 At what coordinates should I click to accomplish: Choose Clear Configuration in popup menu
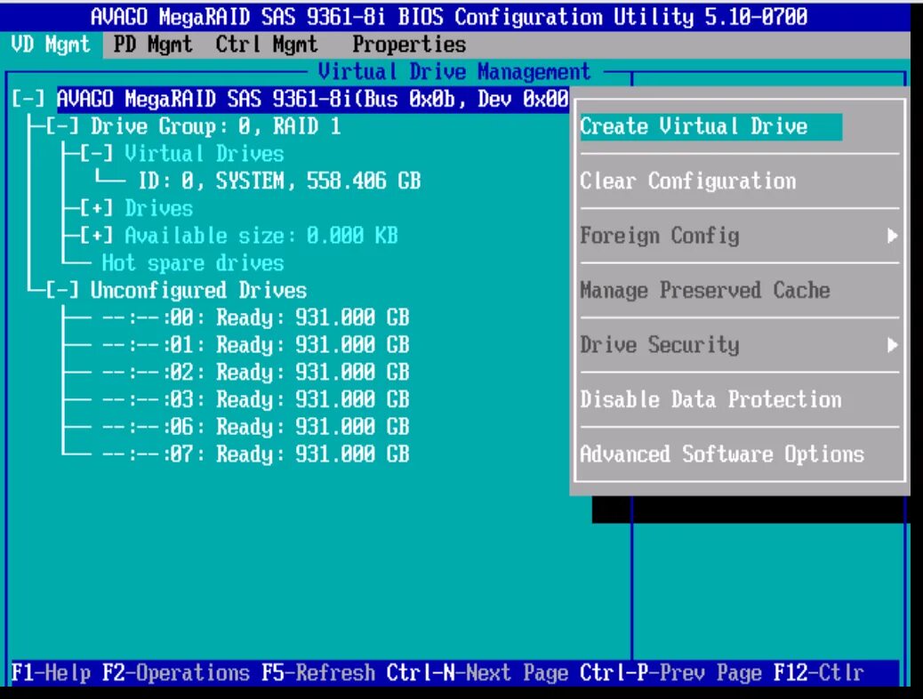pos(687,181)
